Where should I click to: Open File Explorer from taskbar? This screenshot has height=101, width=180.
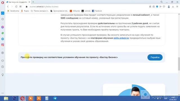click(6, 98)
